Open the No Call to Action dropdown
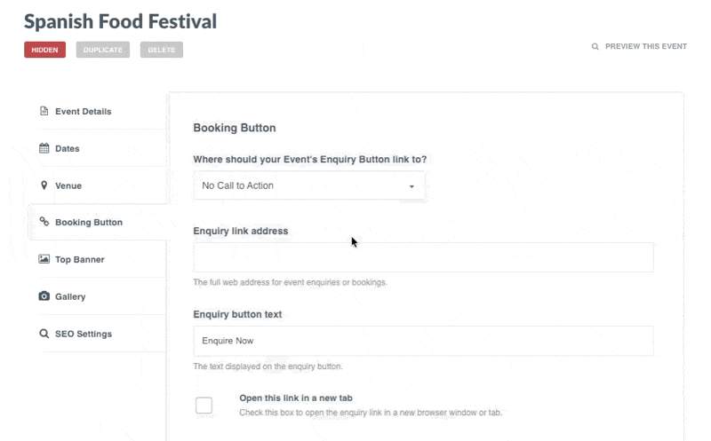Viewport: 711px width, 441px height. (x=308, y=185)
